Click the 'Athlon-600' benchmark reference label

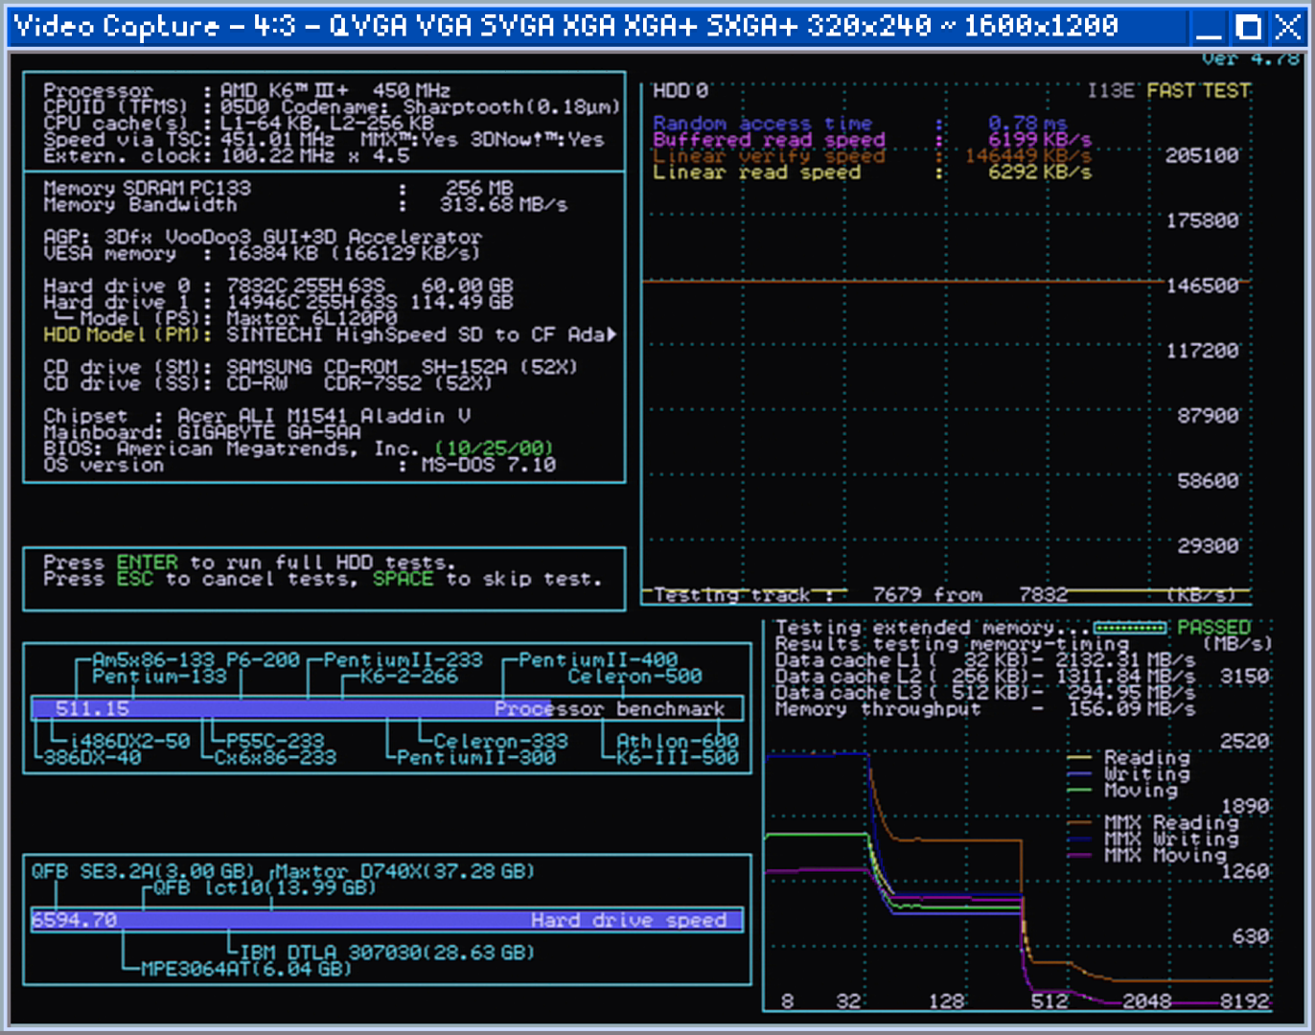[x=678, y=741]
